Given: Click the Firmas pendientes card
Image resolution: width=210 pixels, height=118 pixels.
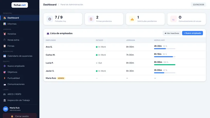Looking at the screenshot, I should tap(104, 19).
